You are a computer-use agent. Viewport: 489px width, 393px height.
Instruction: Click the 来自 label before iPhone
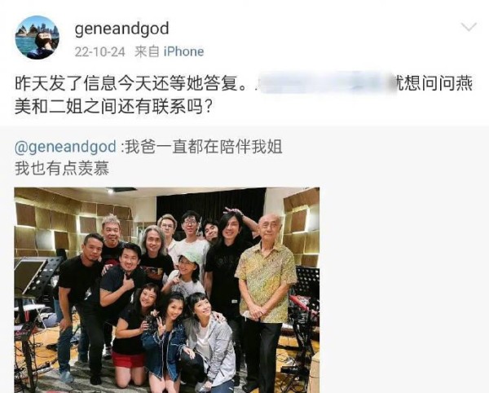click(x=147, y=52)
